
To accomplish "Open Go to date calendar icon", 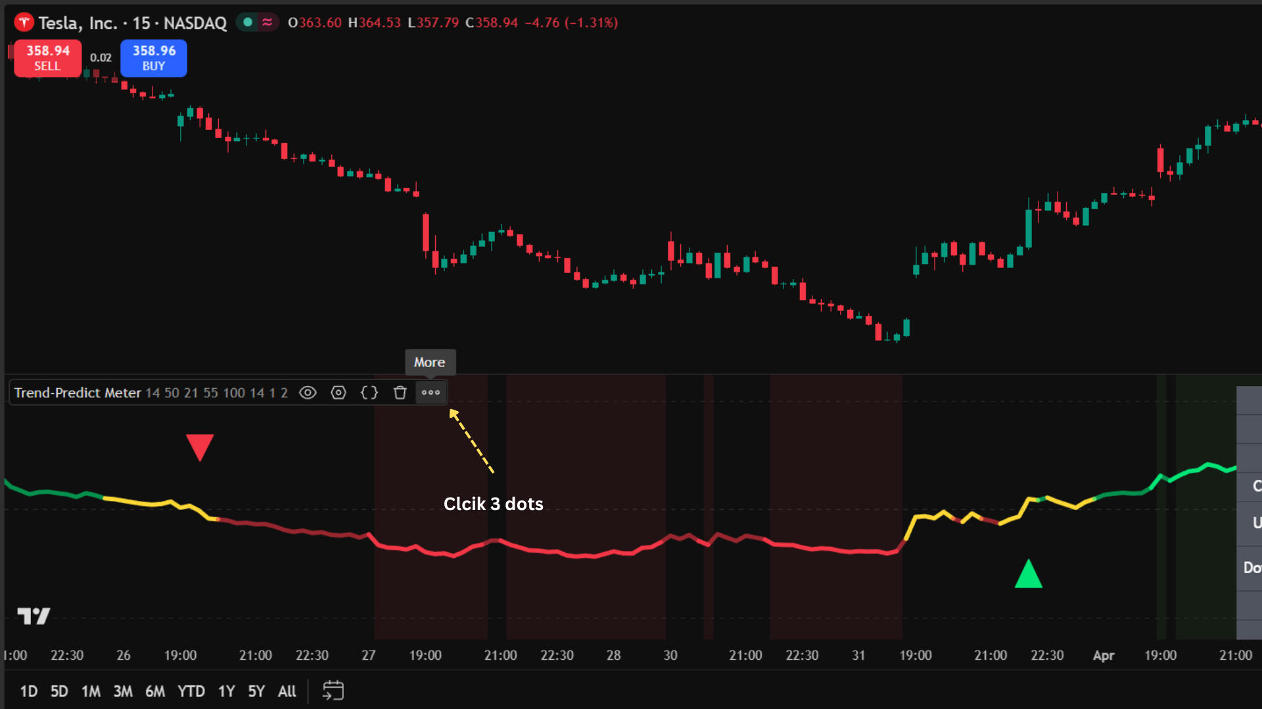I will tap(333, 691).
